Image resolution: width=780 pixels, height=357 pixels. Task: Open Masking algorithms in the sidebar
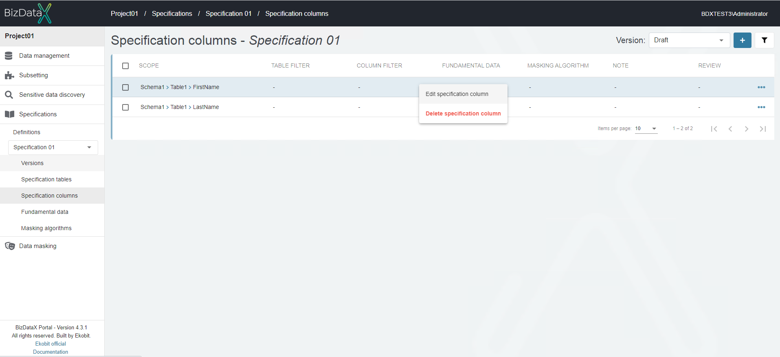[x=52, y=228]
